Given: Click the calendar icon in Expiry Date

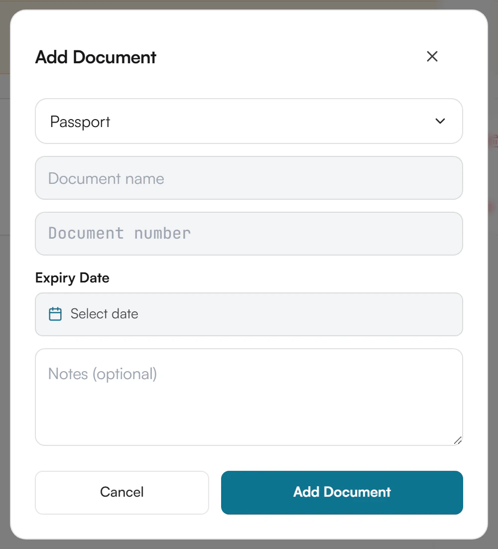Looking at the screenshot, I should click(55, 314).
